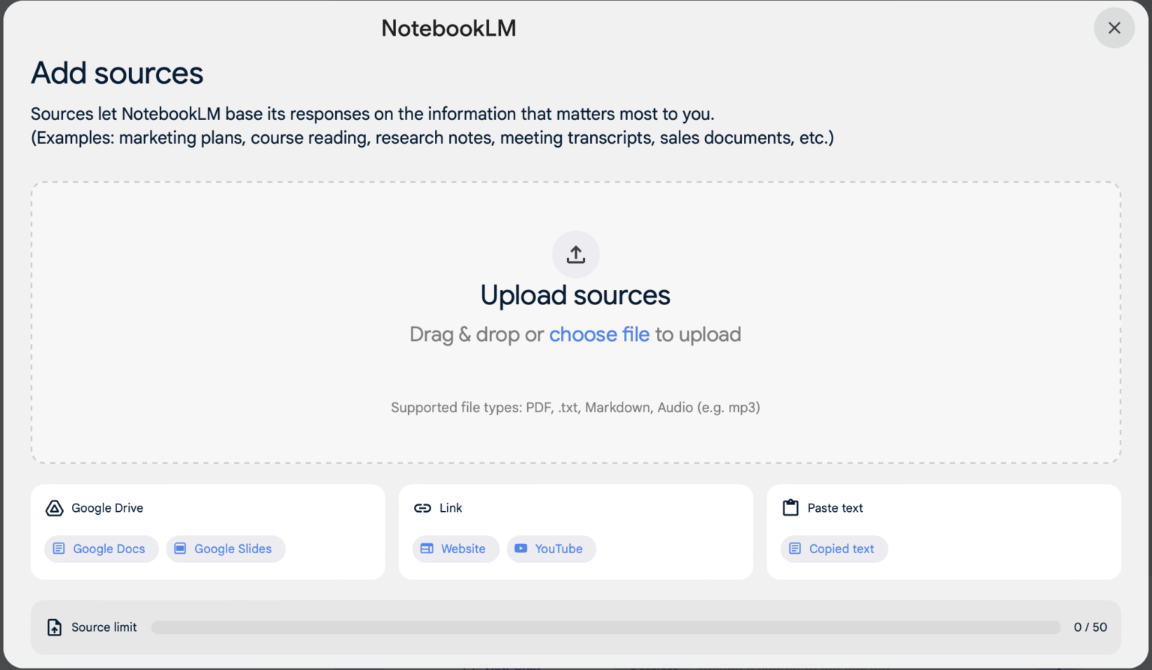The width and height of the screenshot is (1152, 670).
Task: Click the 0 / 50 source counter
Action: click(1090, 627)
